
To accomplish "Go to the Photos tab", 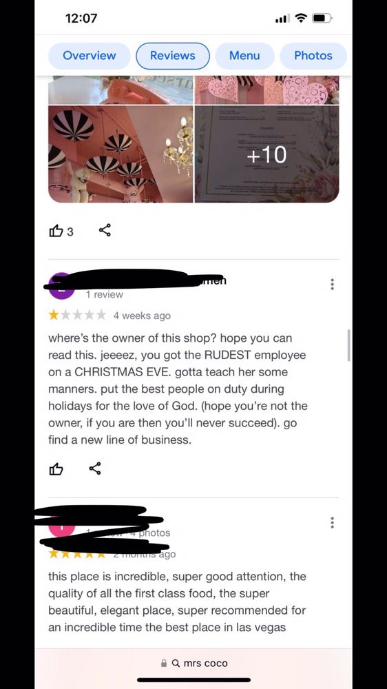I will (x=313, y=56).
